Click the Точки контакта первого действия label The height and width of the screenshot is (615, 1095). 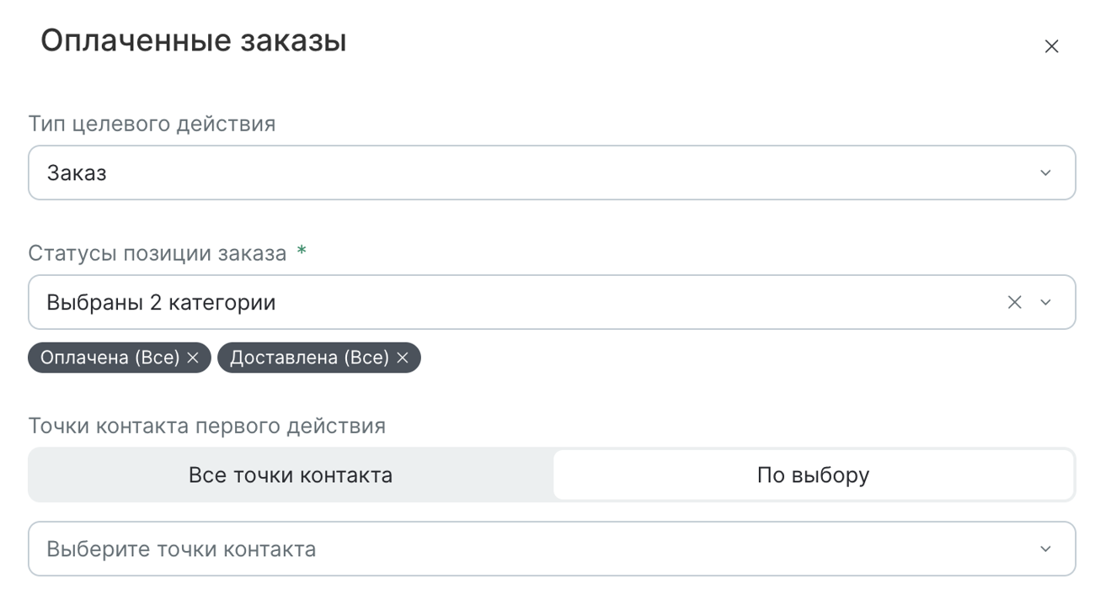pos(207,426)
